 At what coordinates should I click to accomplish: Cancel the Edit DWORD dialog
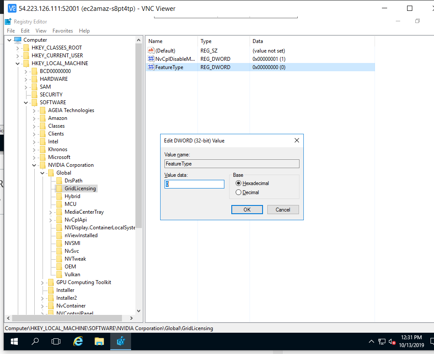point(283,210)
